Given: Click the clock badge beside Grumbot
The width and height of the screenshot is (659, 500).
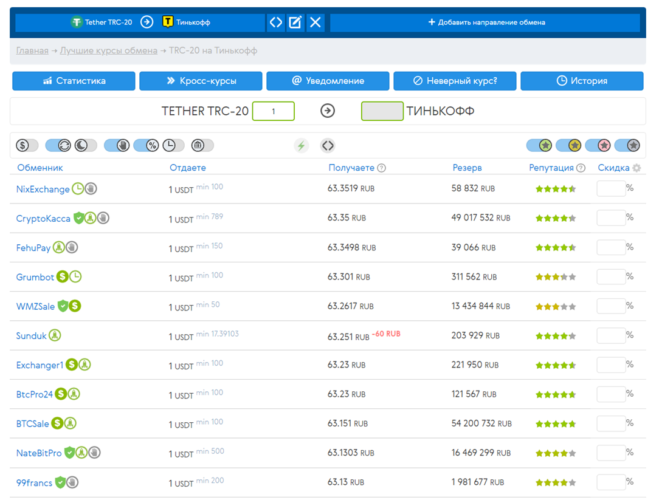Looking at the screenshot, I should 75,277.
